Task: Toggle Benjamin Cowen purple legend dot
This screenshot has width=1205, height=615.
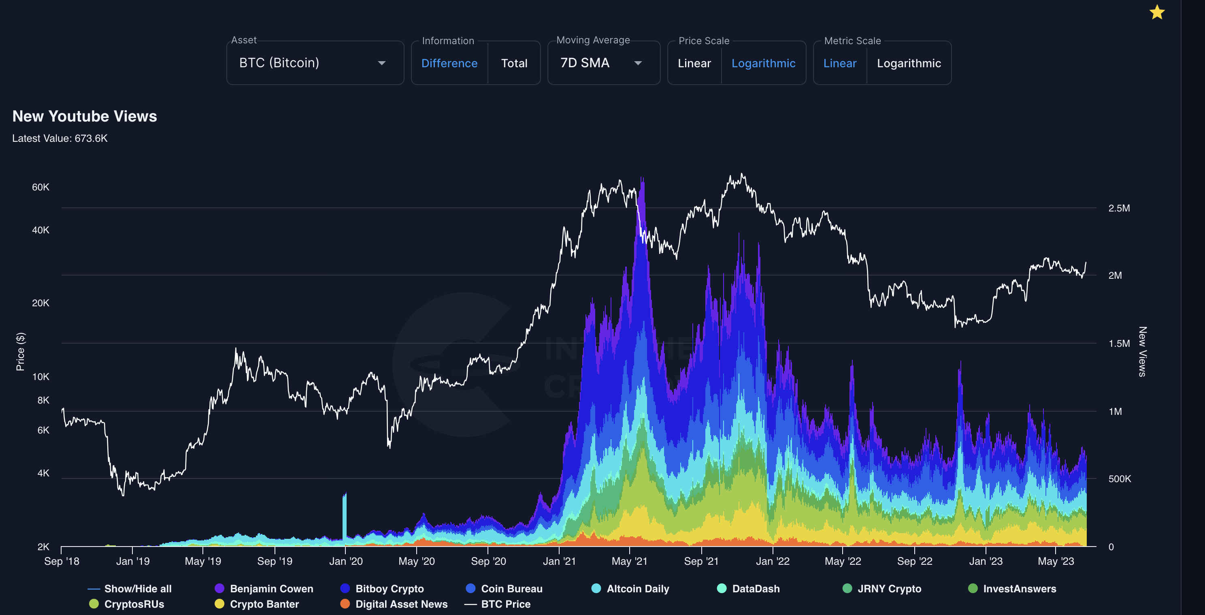Action: [x=219, y=588]
